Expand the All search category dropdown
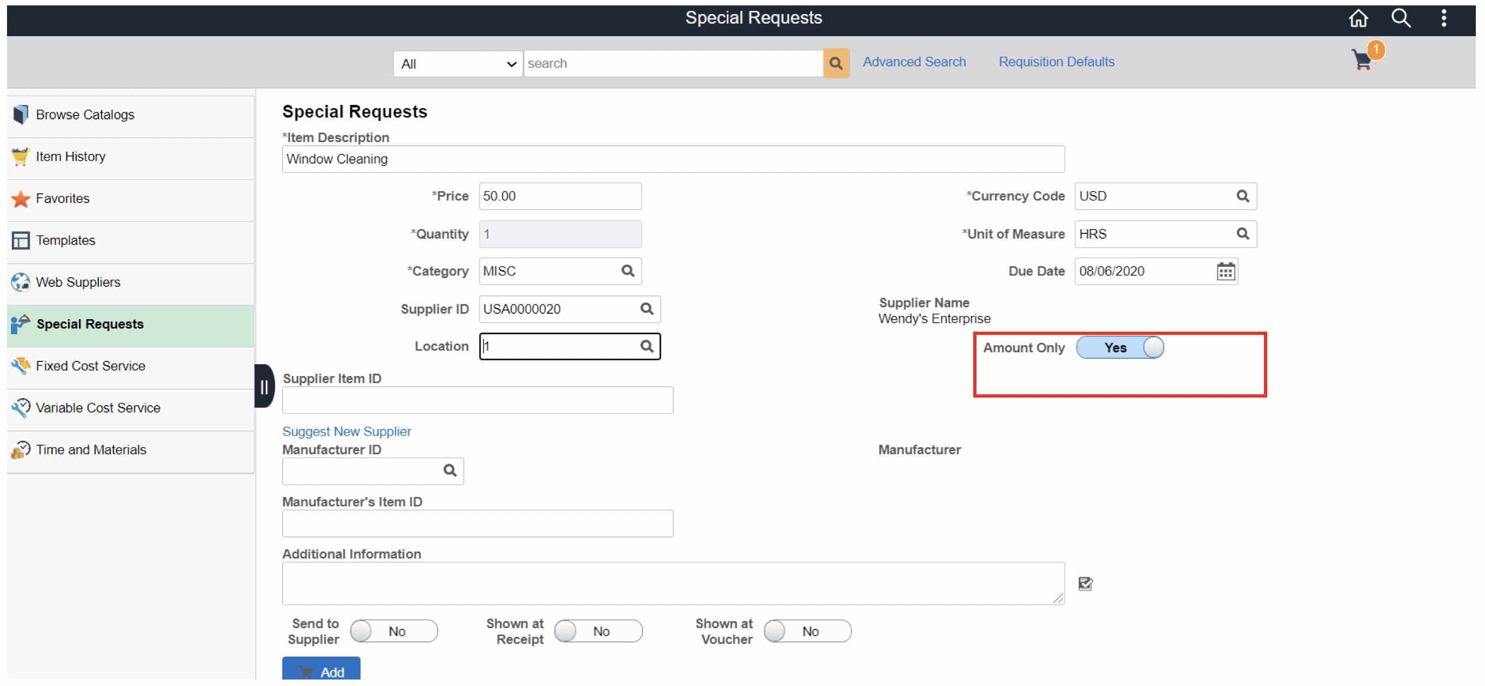1485x686 pixels. [x=458, y=64]
